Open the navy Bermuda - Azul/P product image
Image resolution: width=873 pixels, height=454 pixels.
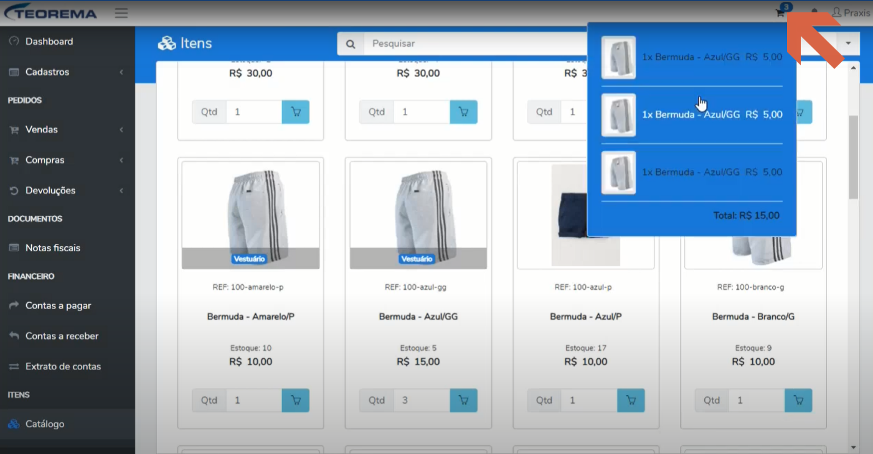tap(586, 215)
